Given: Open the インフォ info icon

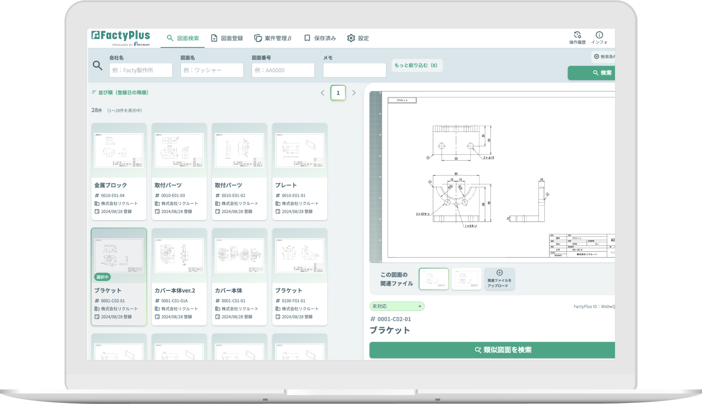Looking at the screenshot, I should pyautogui.click(x=599, y=38).
